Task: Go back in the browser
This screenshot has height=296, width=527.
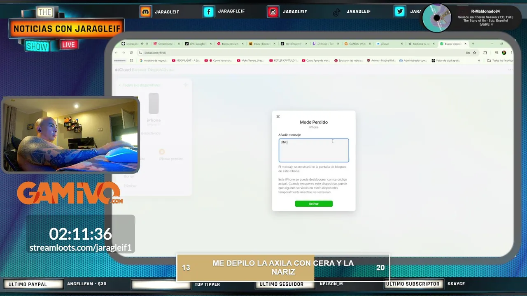Action: click(x=116, y=53)
